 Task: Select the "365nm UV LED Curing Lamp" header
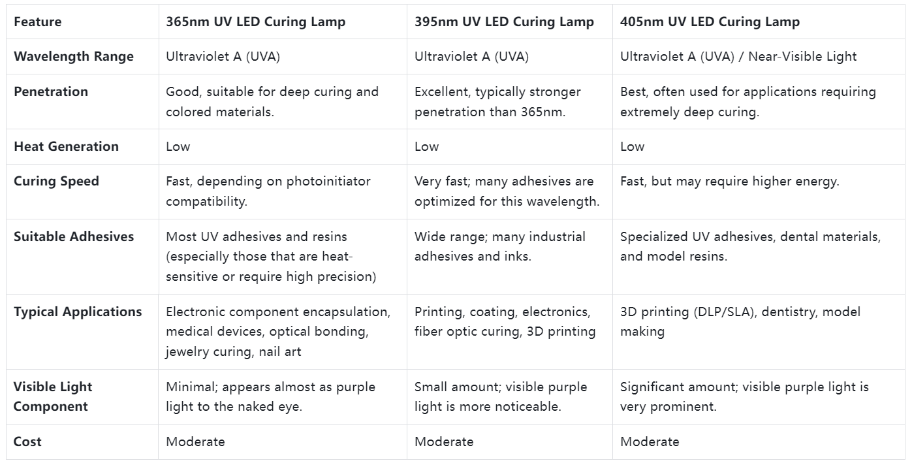(255, 22)
